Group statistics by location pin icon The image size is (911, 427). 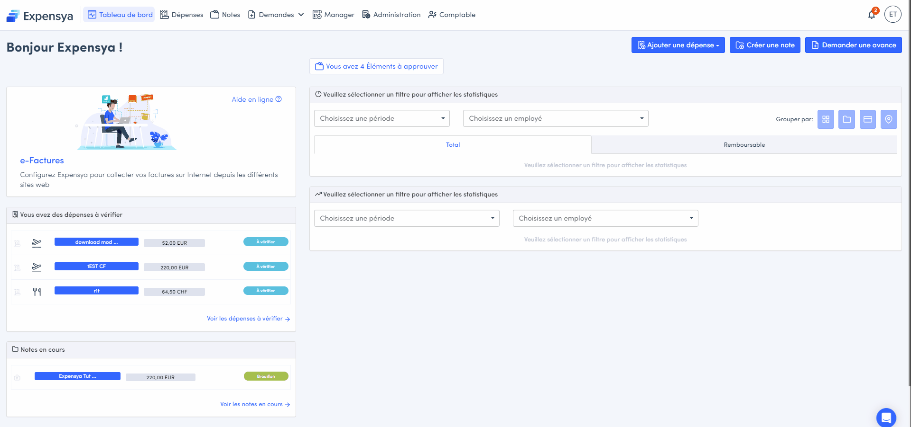click(x=889, y=119)
